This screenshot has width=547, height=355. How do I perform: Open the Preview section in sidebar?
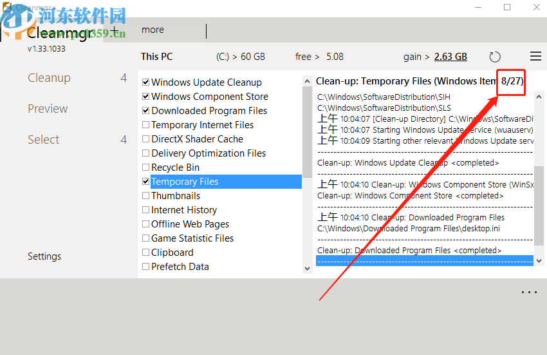point(48,109)
